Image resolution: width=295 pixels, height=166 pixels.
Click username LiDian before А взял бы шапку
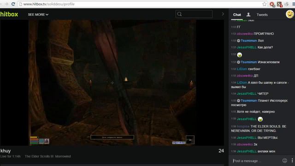(x=242, y=83)
